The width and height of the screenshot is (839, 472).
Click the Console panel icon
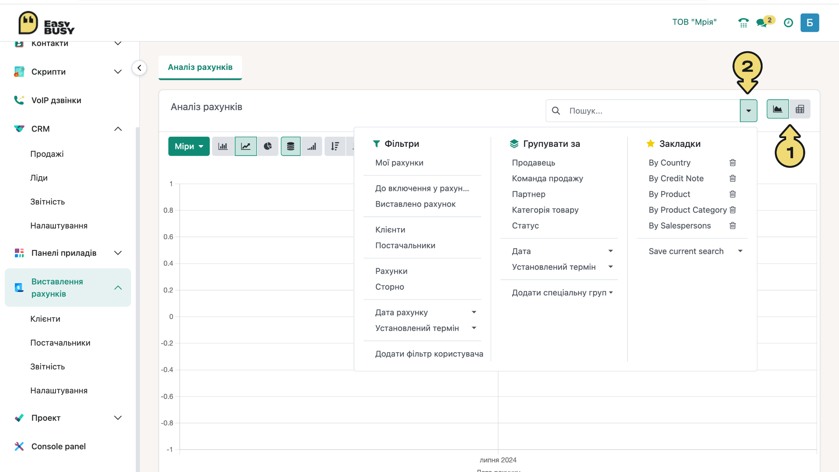click(x=19, y=446)
